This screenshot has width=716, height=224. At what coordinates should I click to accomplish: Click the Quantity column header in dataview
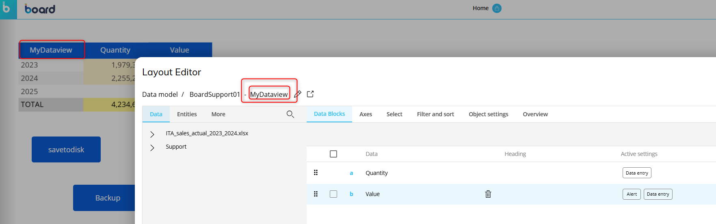click(115, 50)
